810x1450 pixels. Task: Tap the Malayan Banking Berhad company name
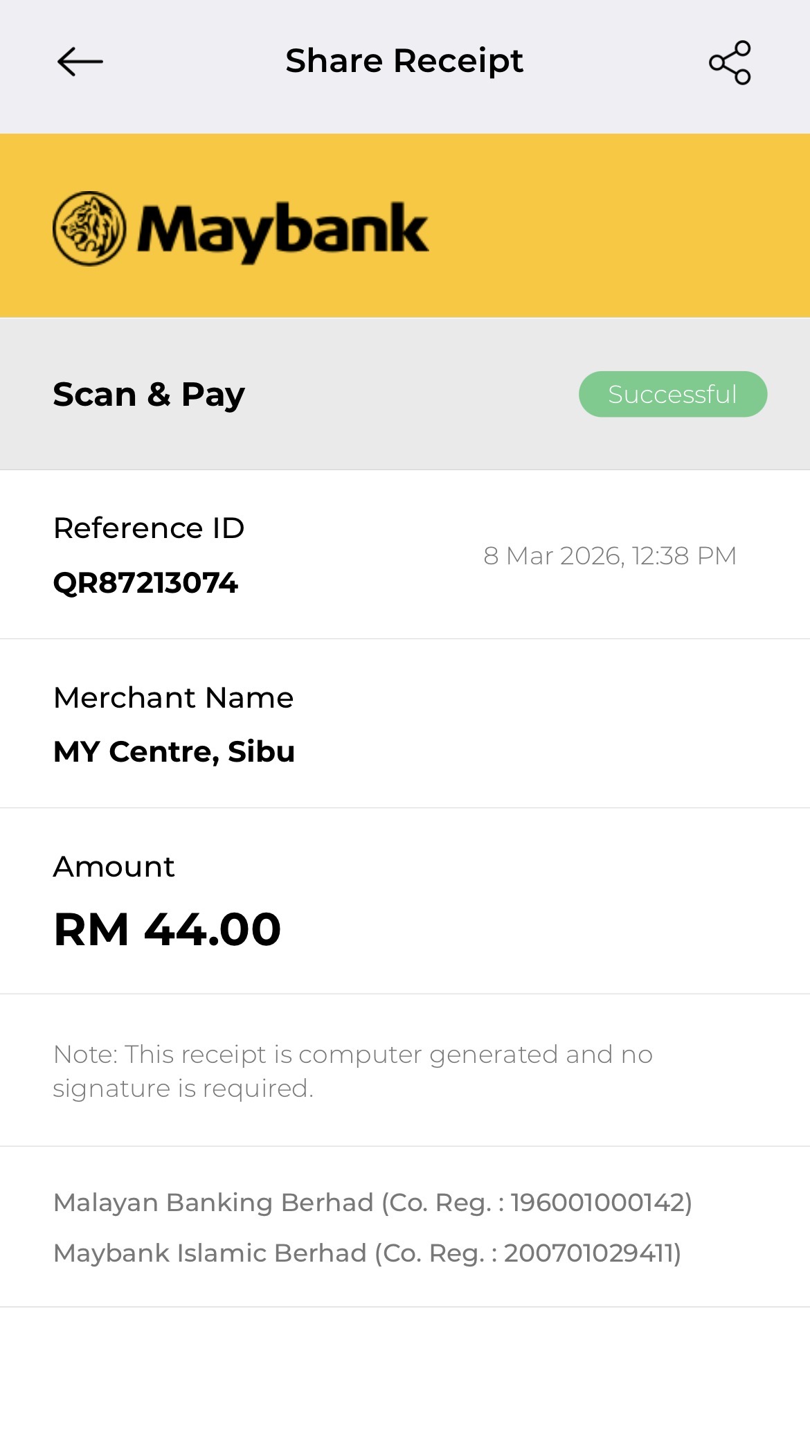coord(213,1203)
